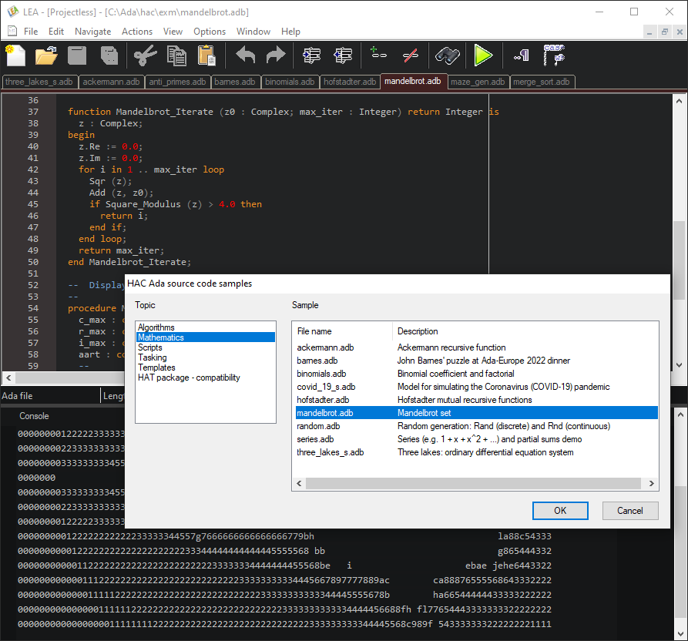Open the Help menu
Image resolution: width=688 pixels, height=641 pixels.
point(290,32)
